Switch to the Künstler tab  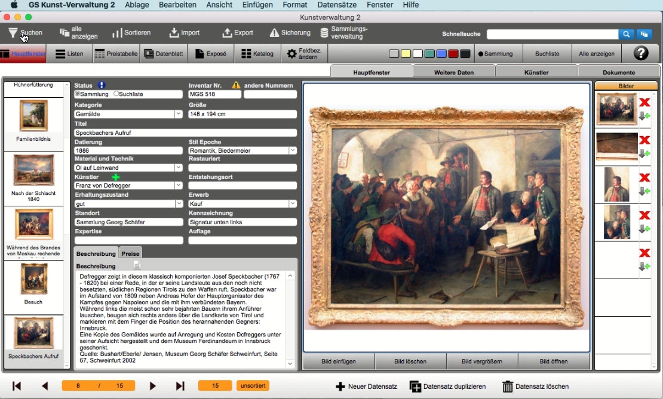click(536, 72)
